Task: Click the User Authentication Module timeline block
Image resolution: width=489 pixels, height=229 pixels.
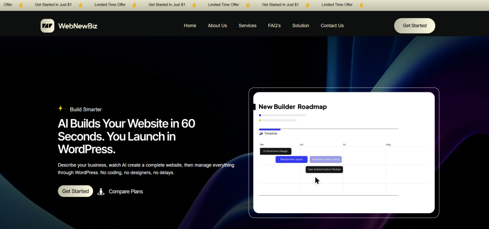Action: [324, 169]
